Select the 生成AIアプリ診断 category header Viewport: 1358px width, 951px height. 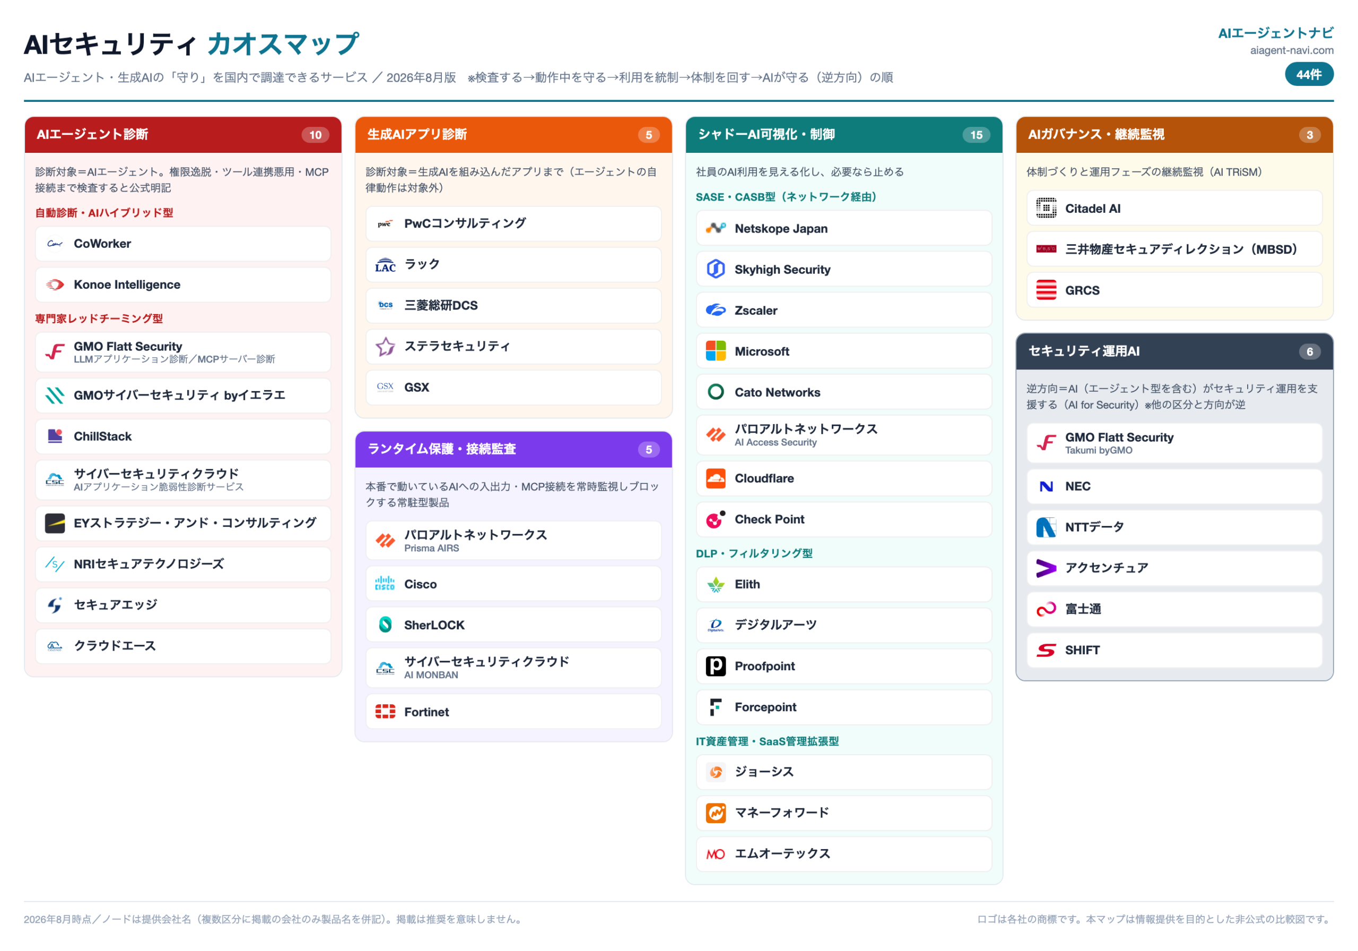pyautogui.click(x=513, y=135)
